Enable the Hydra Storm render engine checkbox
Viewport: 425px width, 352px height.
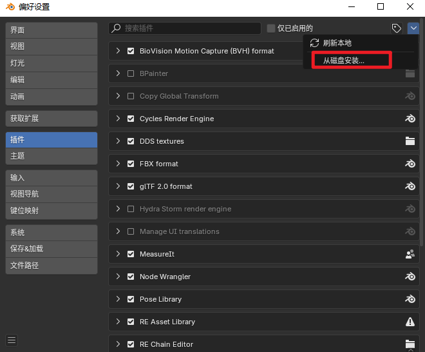(x=131, y=209)
